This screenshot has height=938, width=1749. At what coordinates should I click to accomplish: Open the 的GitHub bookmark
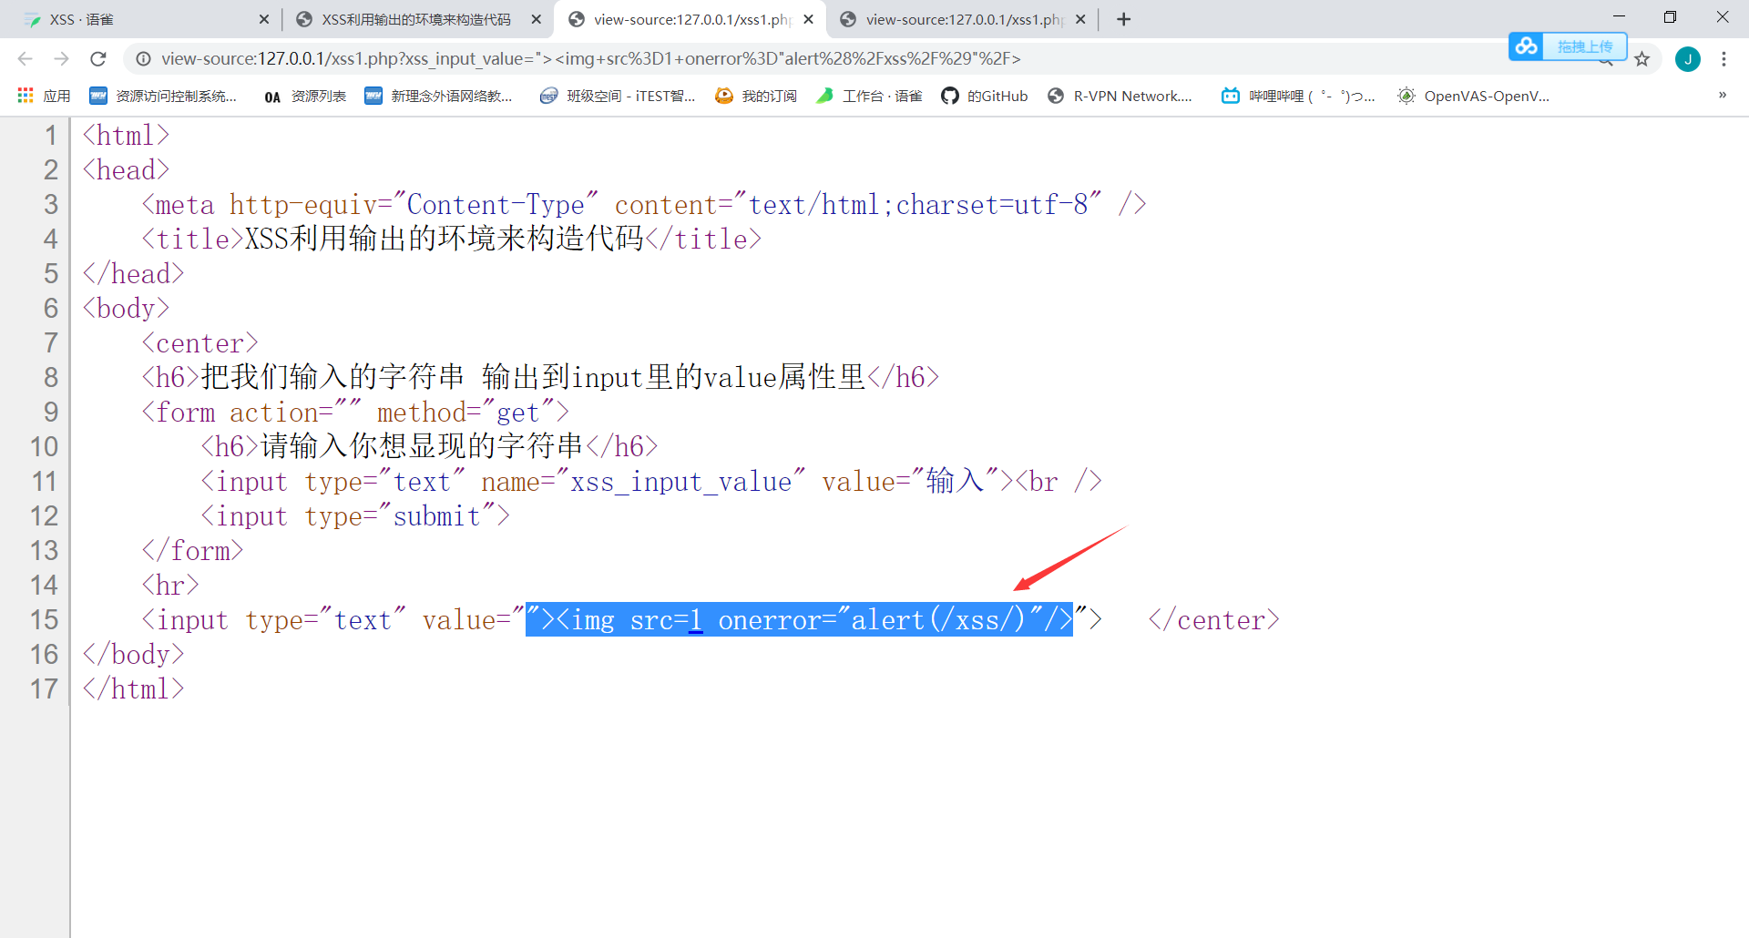coord(984,96)
